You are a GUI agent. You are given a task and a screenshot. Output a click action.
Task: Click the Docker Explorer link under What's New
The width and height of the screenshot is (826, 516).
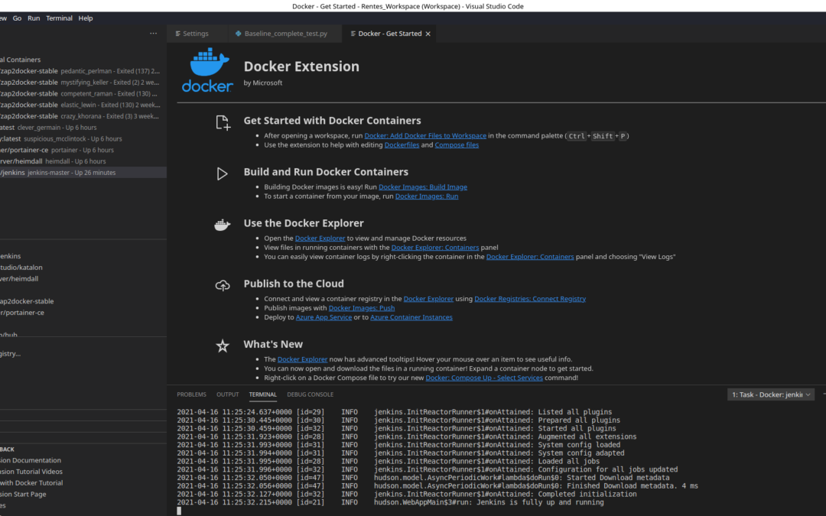pos(302,359)
